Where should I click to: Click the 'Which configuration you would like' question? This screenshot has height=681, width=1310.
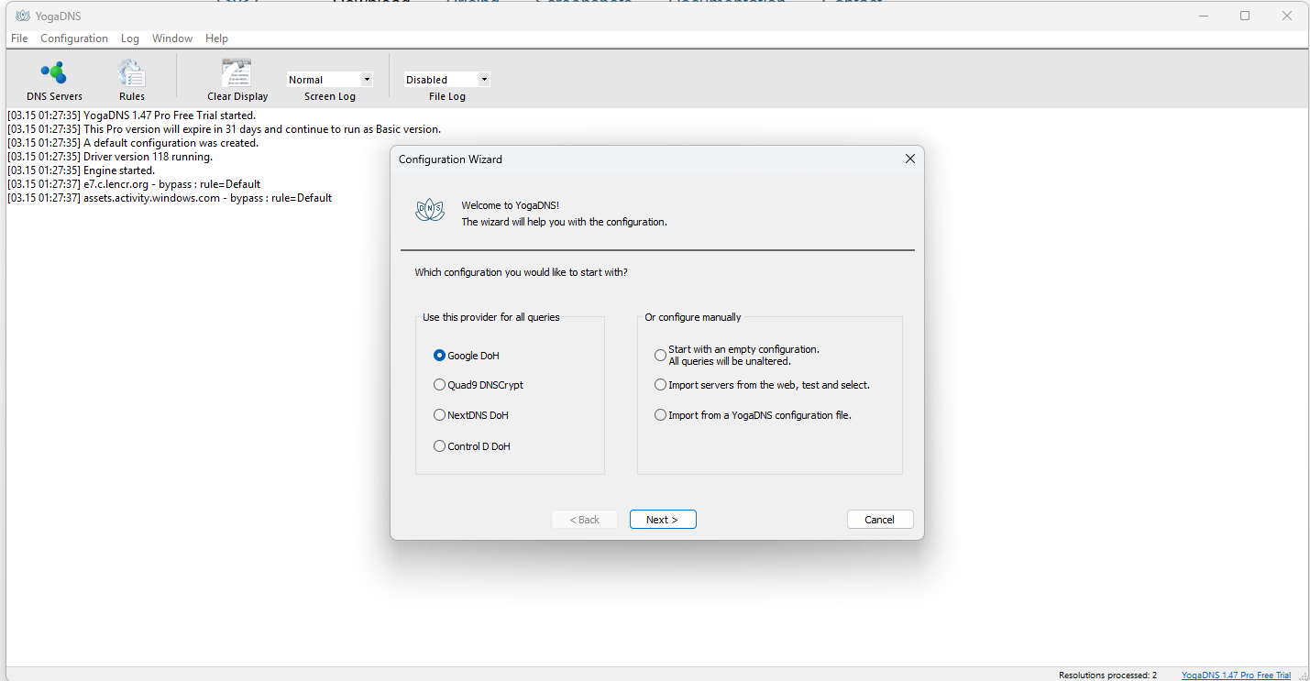(521, 272)
